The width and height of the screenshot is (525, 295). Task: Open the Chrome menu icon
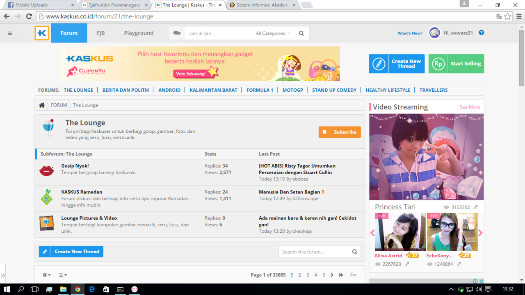519,16
